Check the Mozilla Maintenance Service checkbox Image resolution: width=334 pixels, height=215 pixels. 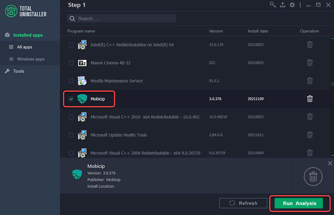click(71, 81)
